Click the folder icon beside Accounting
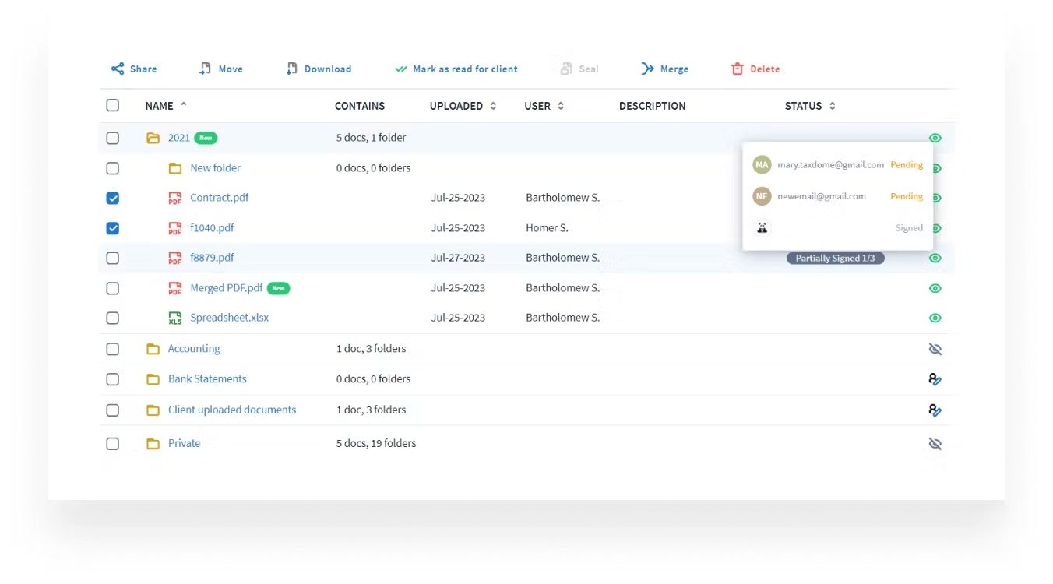The width and height of the screenshot is (1053, 584). (153, 349)
